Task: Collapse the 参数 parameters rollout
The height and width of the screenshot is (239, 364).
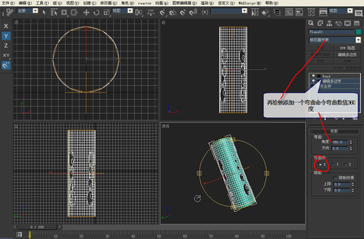Action: click(334, 131)
